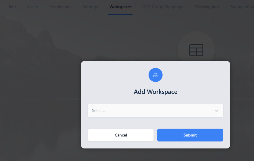Open the workspace Select dropdown
The height and width of the screenshot is (161, 254).
(155, 111)
